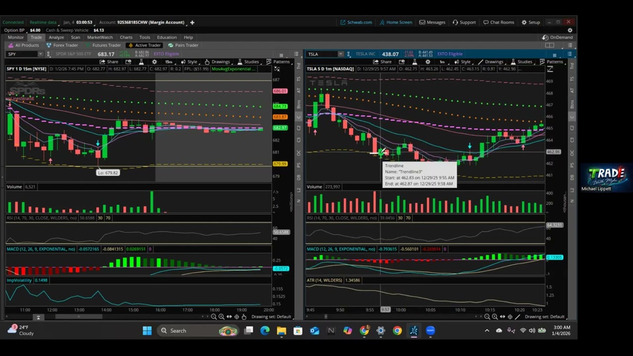The image size is (633, 356).
Task: Zoom in on the SPY chart
Action: (222, 316)
